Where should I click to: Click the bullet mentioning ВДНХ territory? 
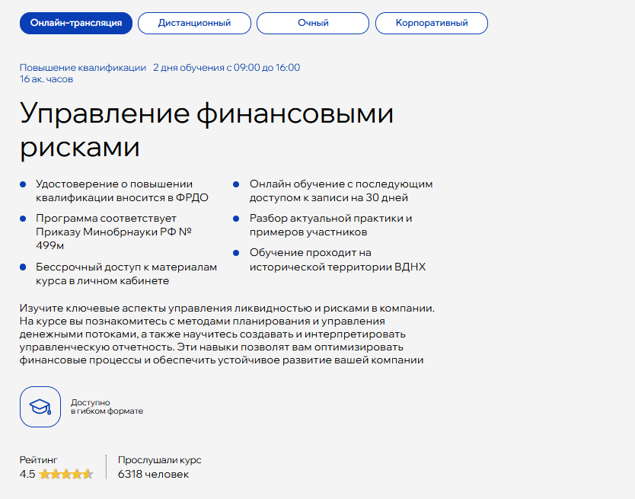pos(337,259)
